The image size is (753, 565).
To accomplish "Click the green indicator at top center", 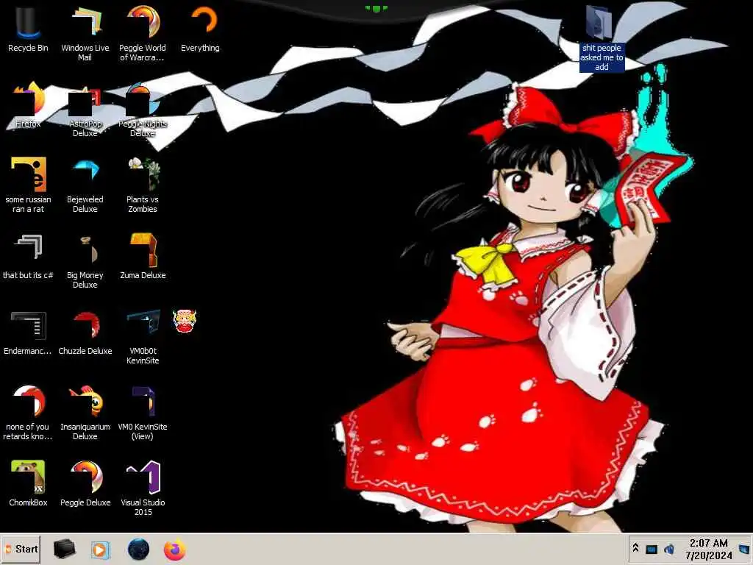I will coord(376,8).
